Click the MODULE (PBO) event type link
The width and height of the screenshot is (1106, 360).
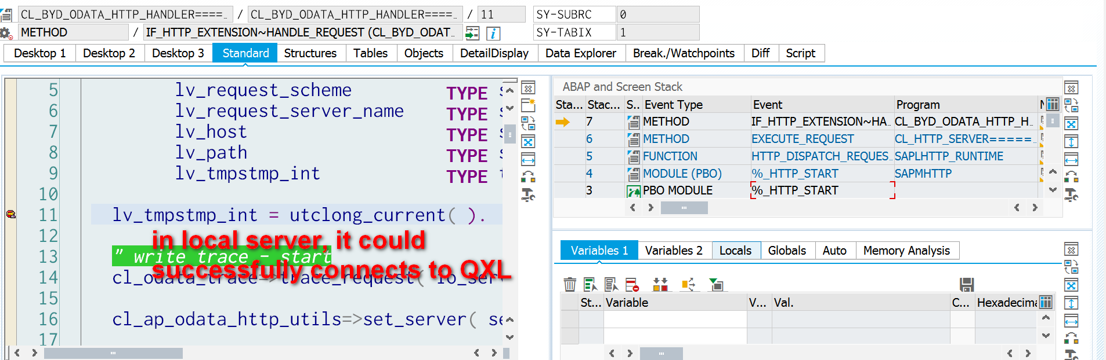tap(682, 174)
